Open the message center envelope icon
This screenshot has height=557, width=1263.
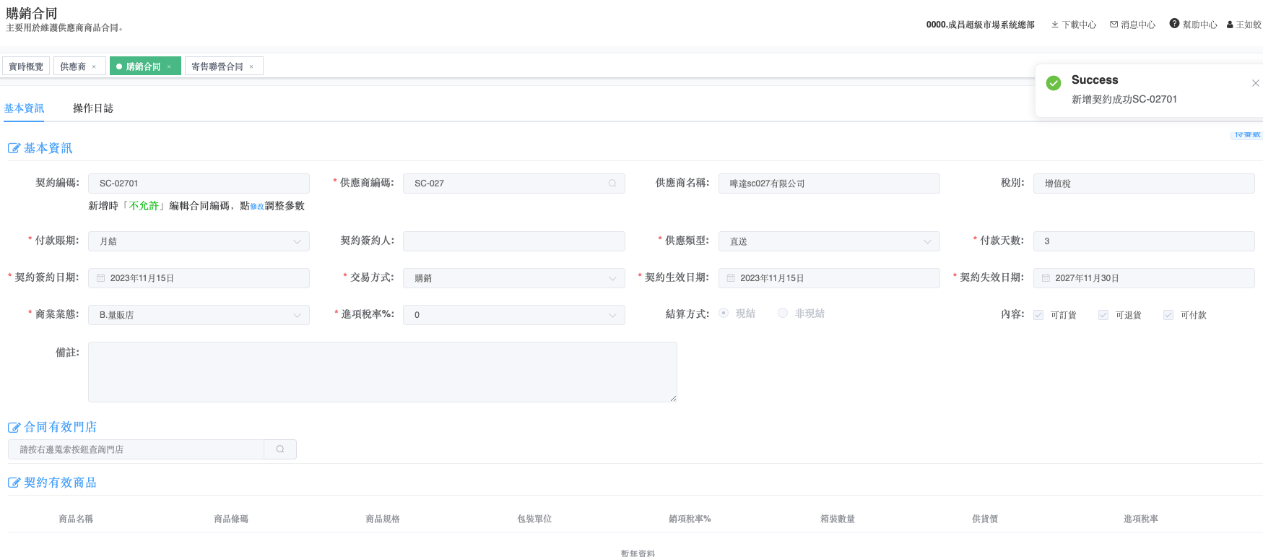[1114, 25]
